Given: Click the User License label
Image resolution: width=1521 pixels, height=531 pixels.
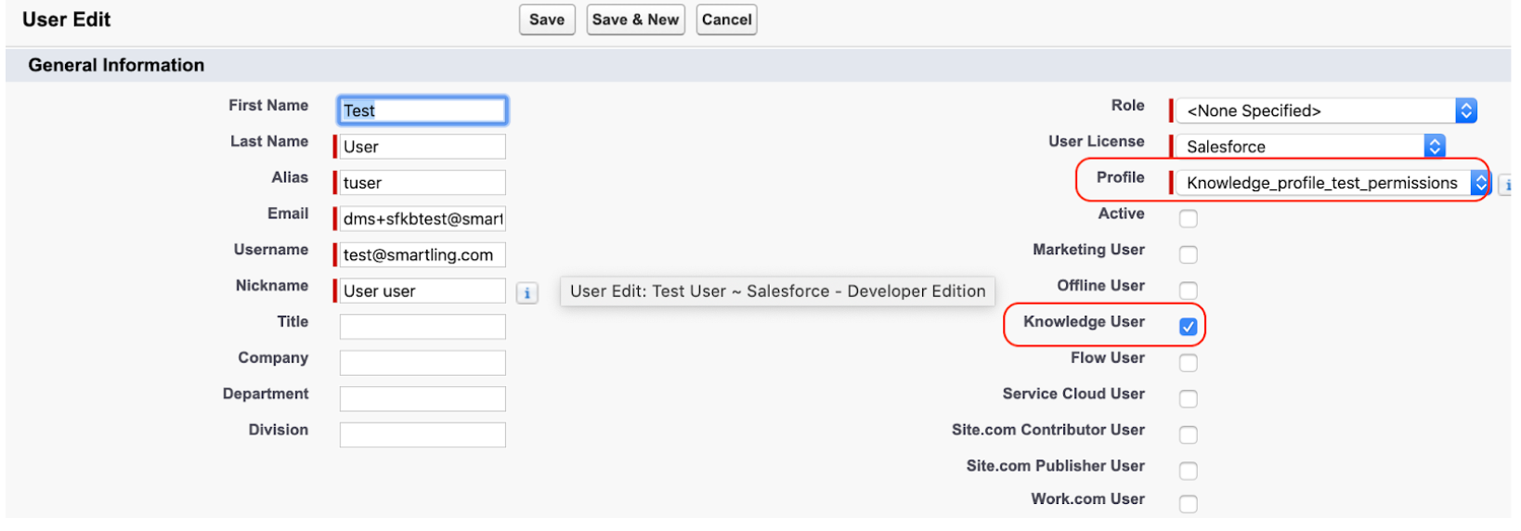Looking at the screenshot, I should click(1096, 141).
